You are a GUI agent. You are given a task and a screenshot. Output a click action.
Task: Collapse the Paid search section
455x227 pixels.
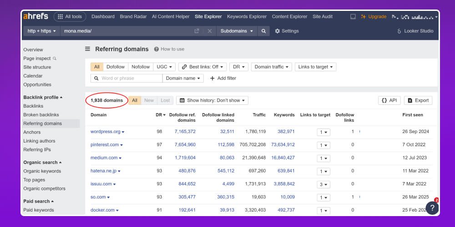[x=39, y=201]
